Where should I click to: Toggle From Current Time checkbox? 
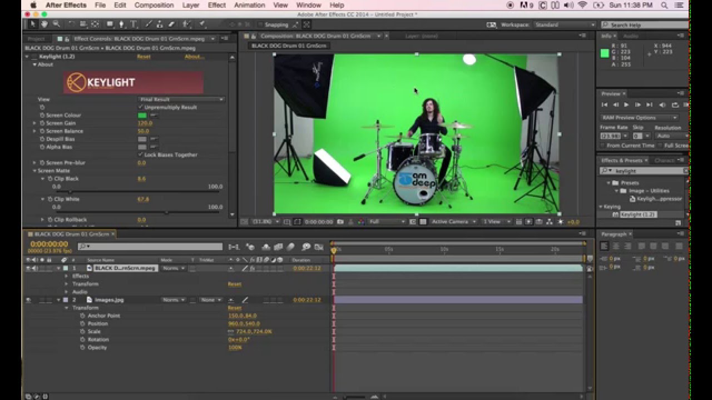(x=602, y=146)
